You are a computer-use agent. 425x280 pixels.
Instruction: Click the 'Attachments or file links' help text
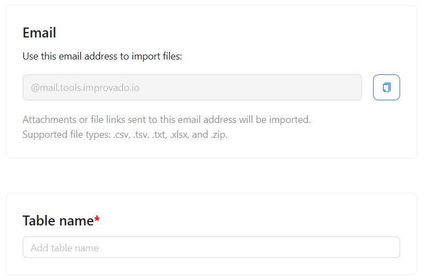166,120
